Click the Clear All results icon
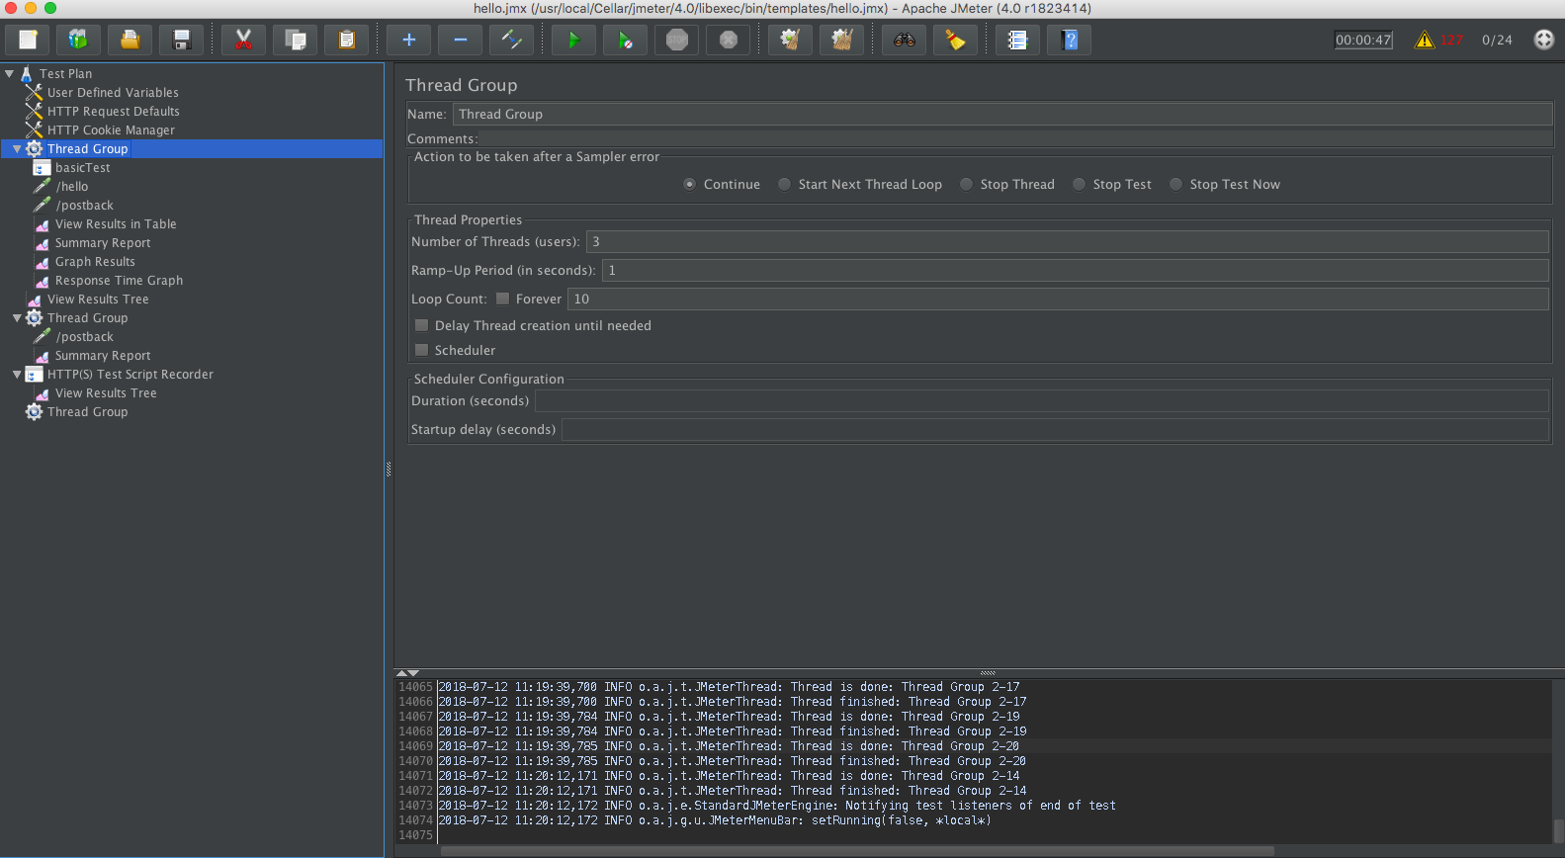The width and height of the screenshot is (1565, 858). [841, 40]
